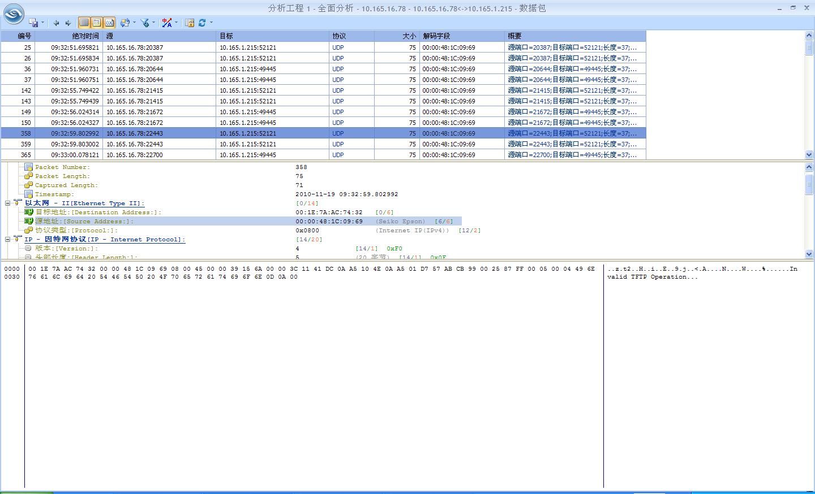Click the lock display icon
The width and height of the screenshot is (815, 494).
point(190,23)
